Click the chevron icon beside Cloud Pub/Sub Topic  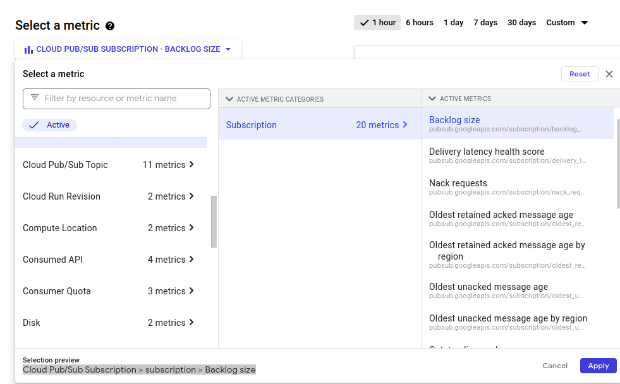click(x=190, y=165)
